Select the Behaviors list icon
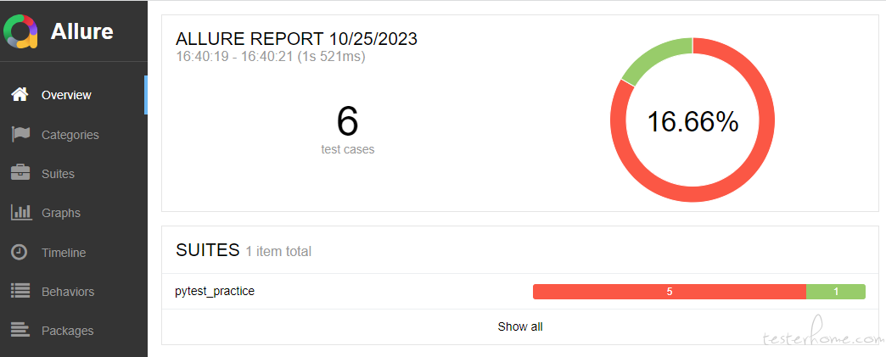886x357 pixels. click(x=20, y=292)
